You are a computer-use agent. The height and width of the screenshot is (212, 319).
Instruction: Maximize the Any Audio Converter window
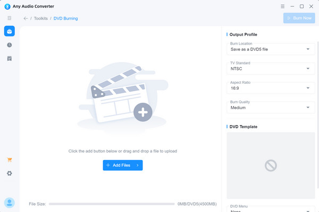(301, 6)
